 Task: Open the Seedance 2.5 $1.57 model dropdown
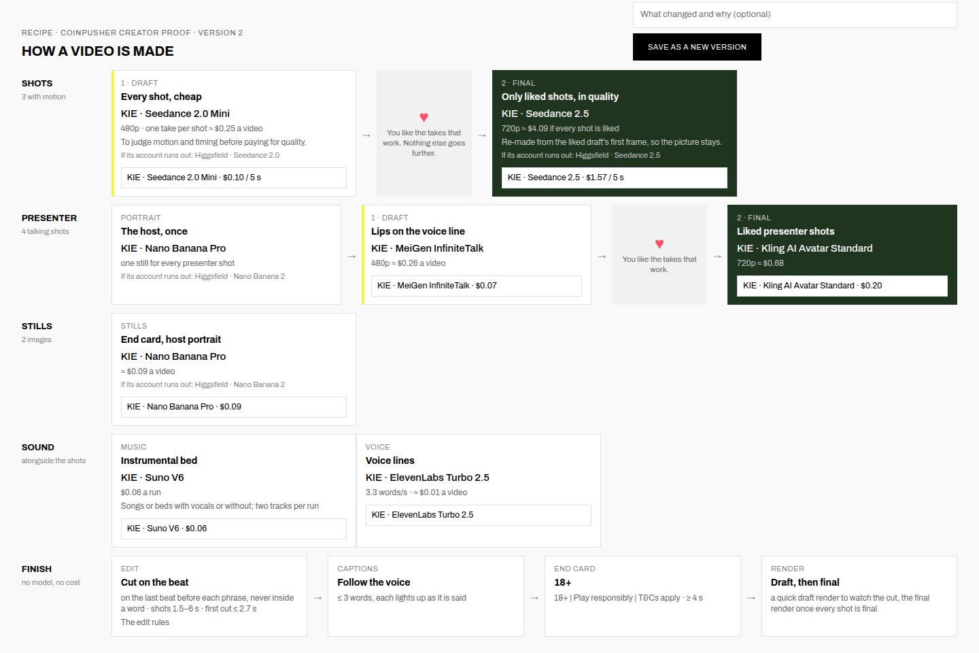coord(614,178)
